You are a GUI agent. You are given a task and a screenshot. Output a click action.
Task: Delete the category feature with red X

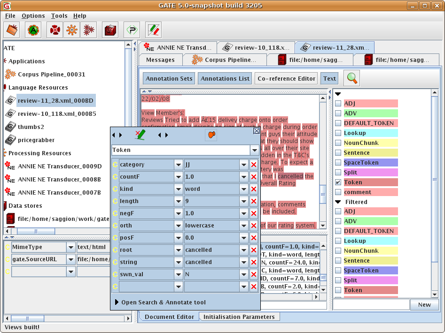[254, 165]
